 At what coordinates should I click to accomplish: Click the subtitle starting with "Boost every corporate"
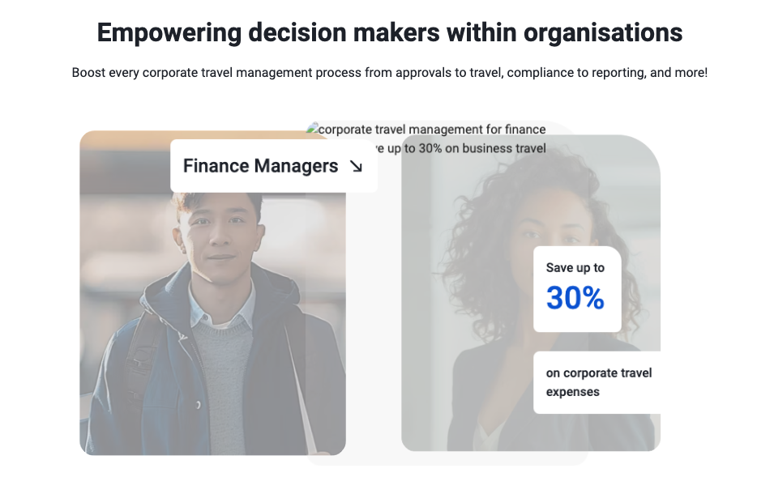pos(389,73)
